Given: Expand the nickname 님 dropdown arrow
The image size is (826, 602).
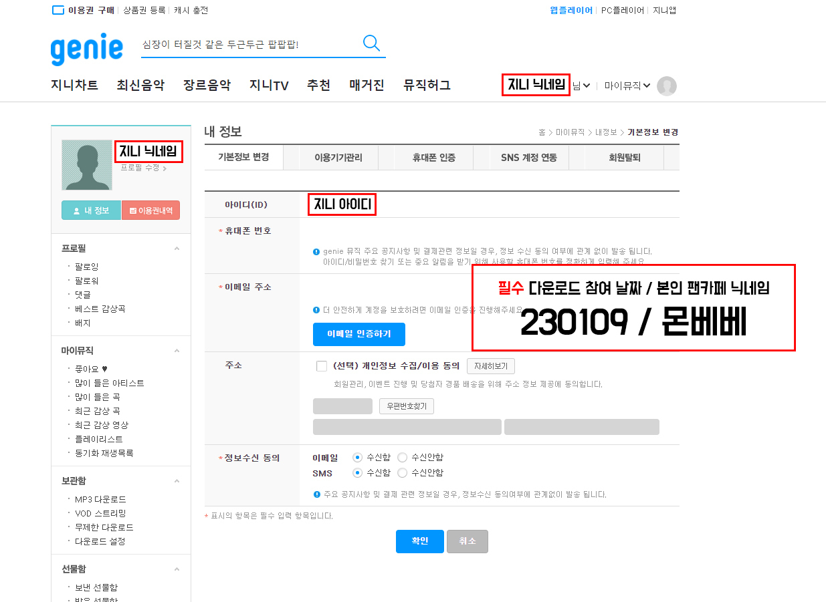Looking at the screenshot, I should (x=587, y=86).
